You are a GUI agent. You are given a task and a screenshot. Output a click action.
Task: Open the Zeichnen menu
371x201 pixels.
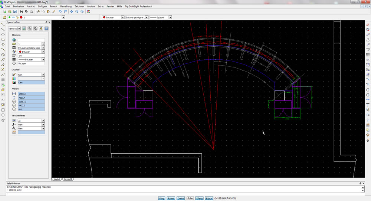[x=79, y=6]
